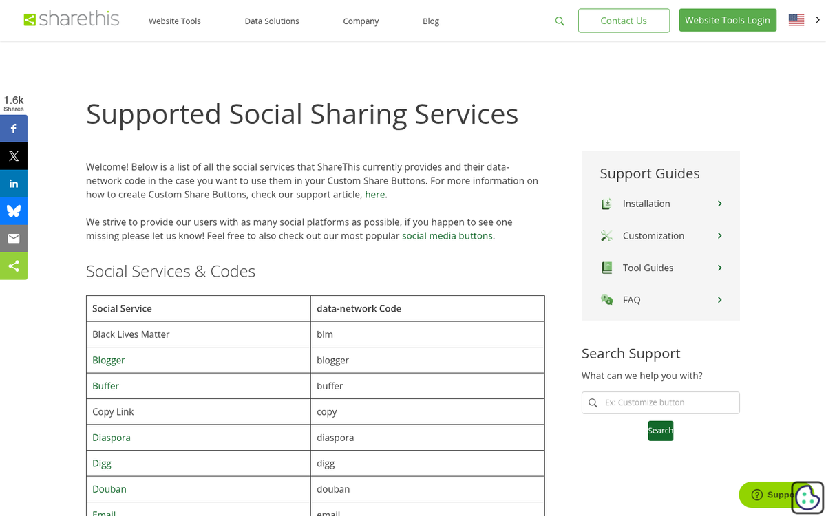Screen dimensions: 826x516
Task: Click the LinkedIn share icon
Action: coord(14,184)
